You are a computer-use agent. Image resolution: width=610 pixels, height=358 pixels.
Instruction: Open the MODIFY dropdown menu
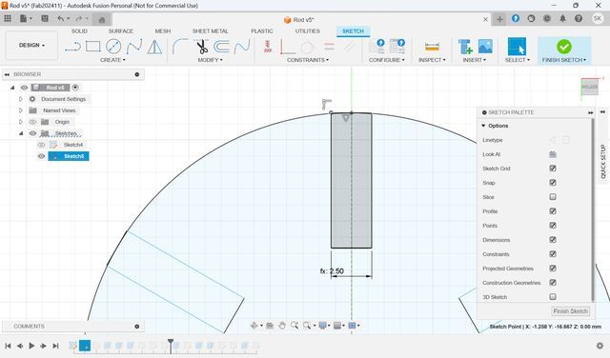point(210,60)
